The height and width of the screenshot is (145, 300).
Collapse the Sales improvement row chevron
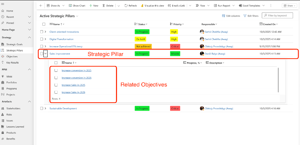[x=45, y=54]
